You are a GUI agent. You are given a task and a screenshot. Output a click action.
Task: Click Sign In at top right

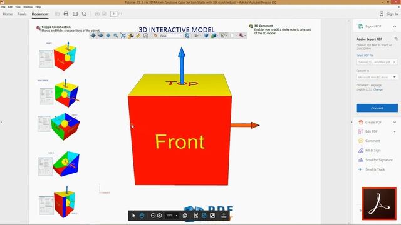(x=392, y=14)
